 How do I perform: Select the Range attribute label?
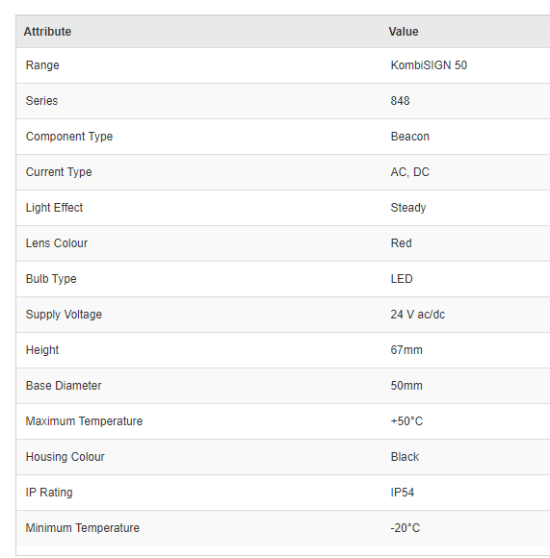pos(42,65)
